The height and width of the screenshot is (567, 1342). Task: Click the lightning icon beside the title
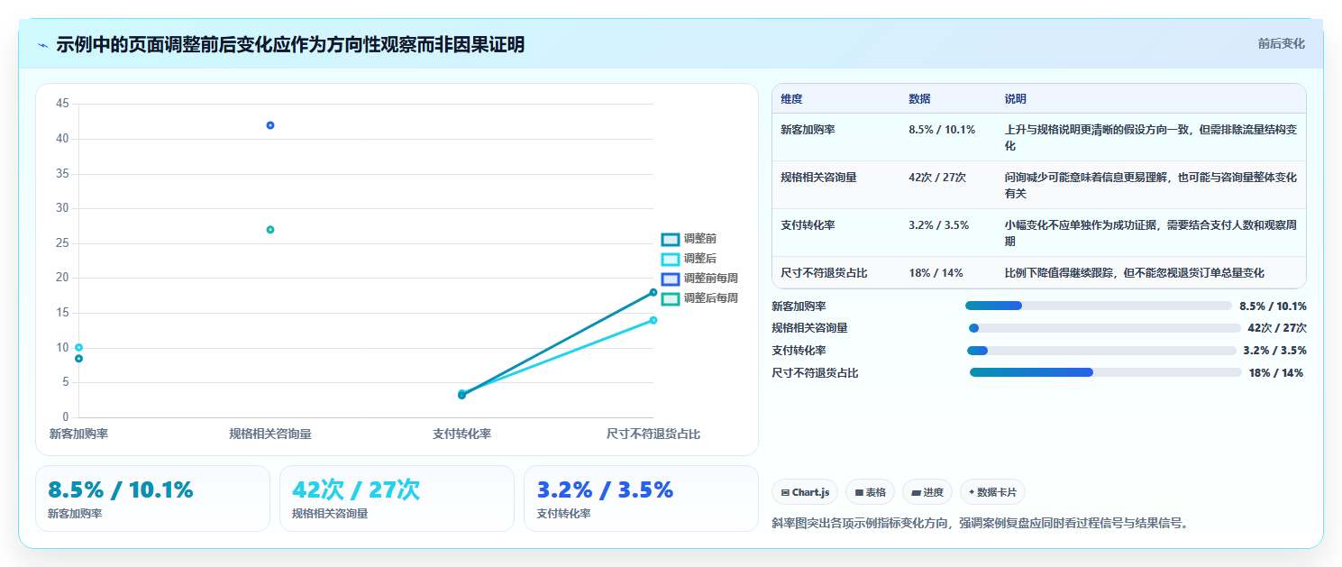coord(42,45)
